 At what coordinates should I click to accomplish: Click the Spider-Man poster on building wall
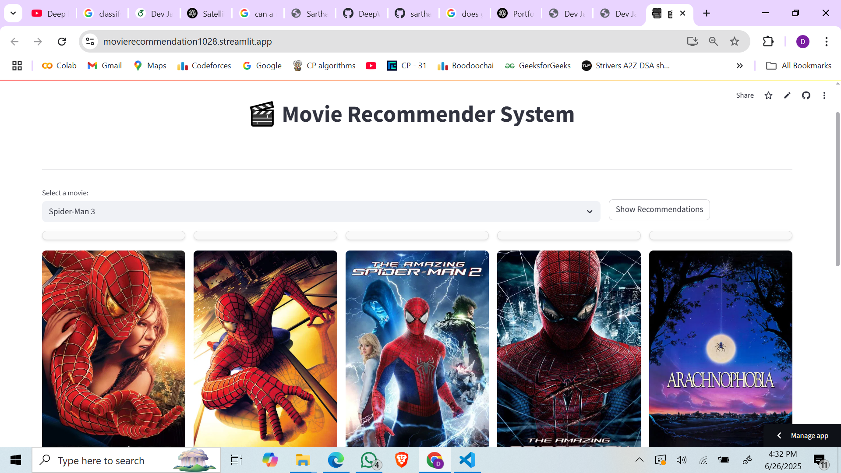click(x=265, y=349)
